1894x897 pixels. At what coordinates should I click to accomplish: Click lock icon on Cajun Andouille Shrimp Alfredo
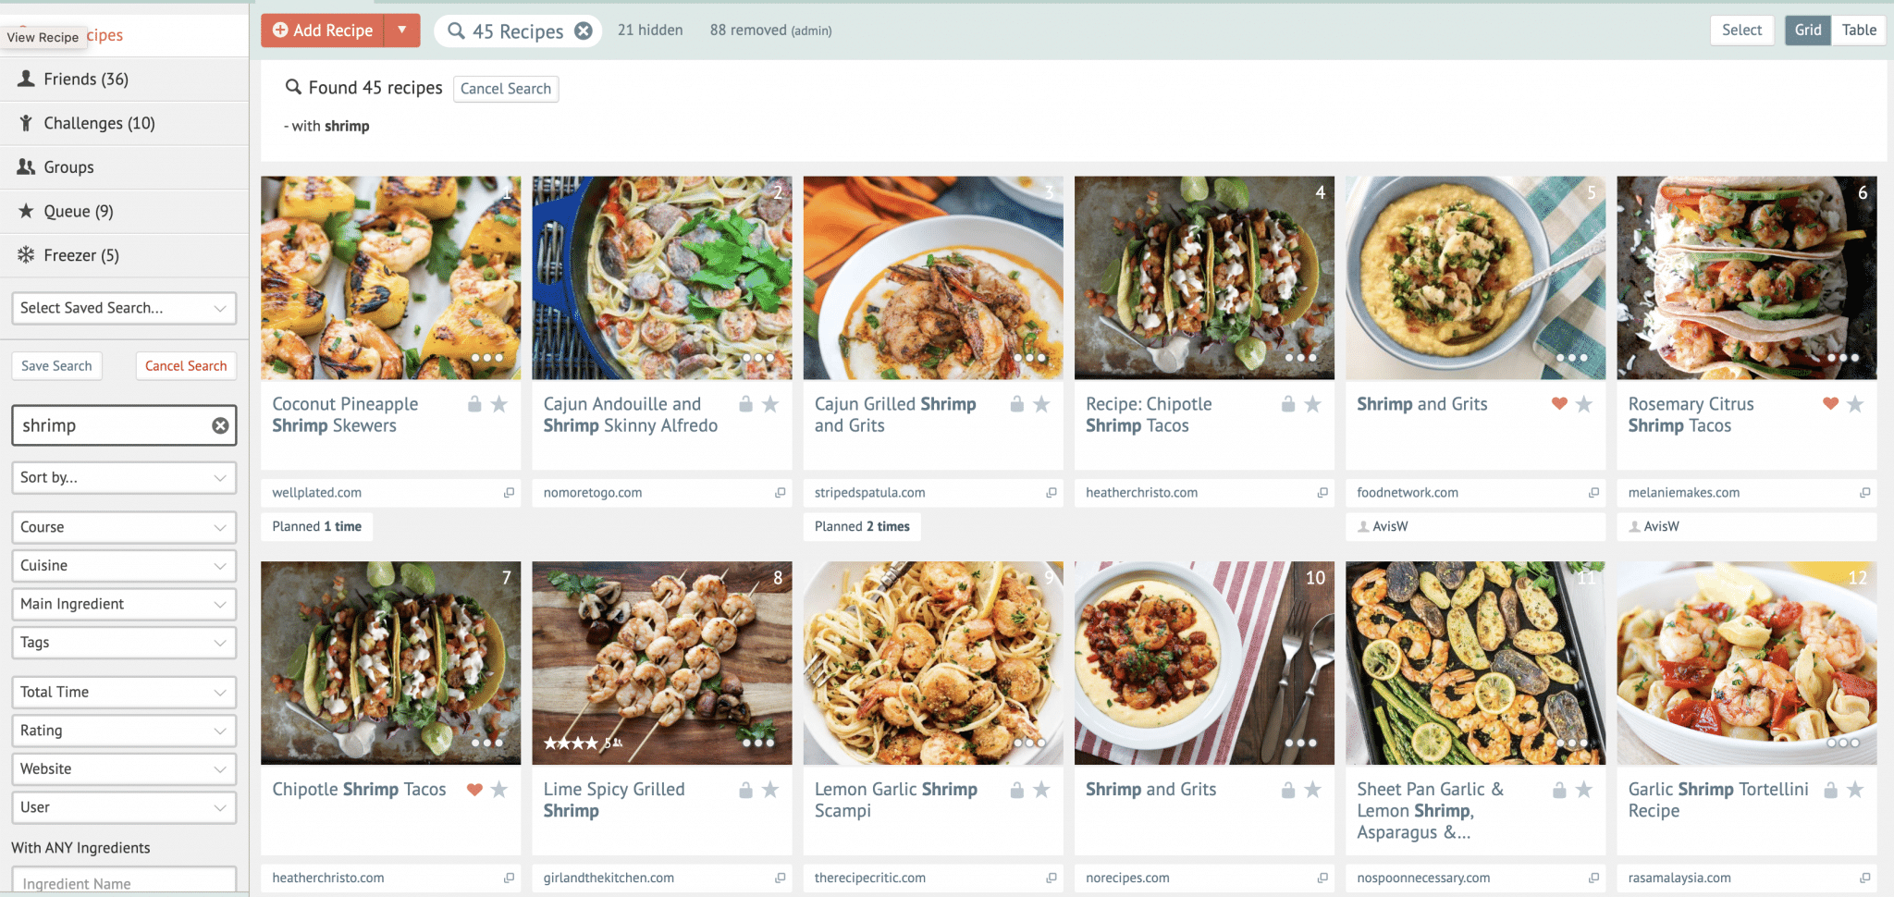tap(745, 404)
